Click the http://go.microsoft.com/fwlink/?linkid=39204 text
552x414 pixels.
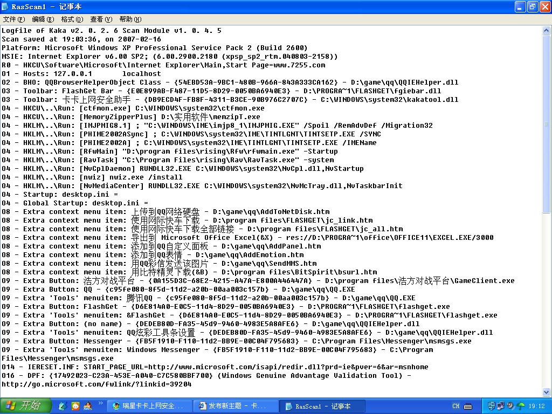(x=96, y=384)
